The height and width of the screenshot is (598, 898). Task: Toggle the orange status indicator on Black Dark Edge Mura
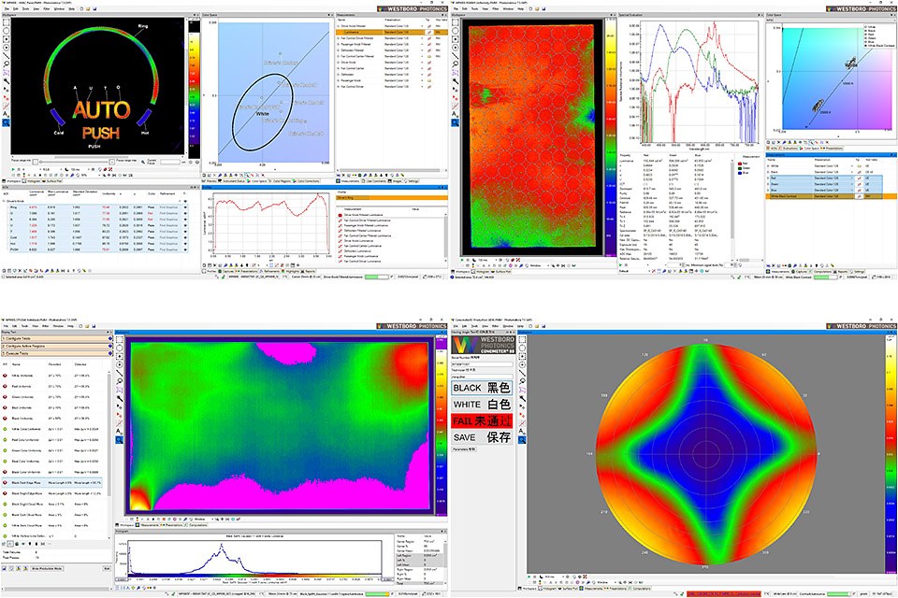6,482
